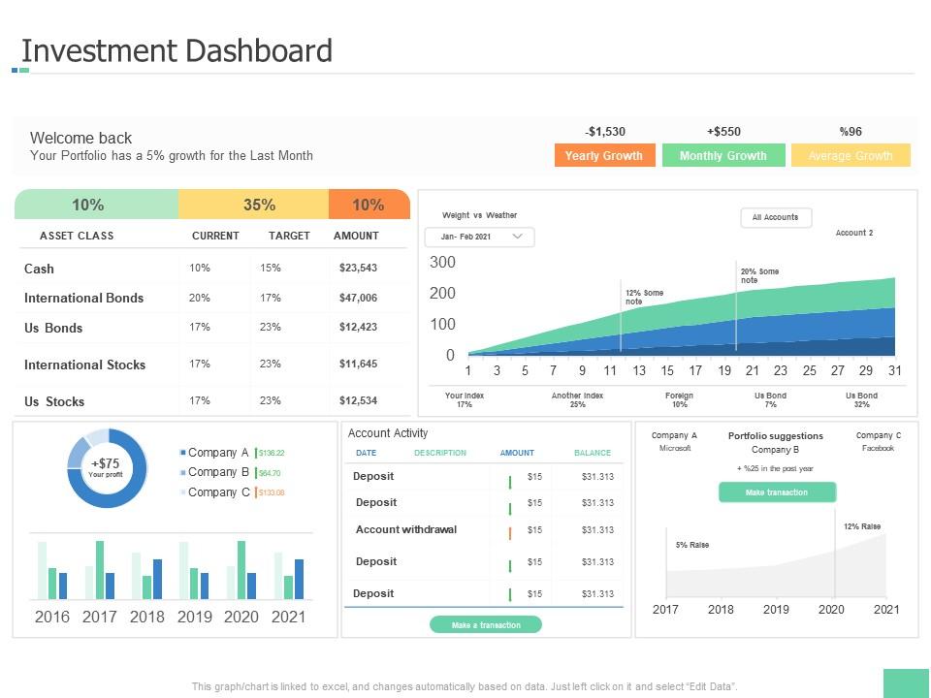Click the +$75 profit donut chart
The image size is (931, 698).
pos(106,468)
